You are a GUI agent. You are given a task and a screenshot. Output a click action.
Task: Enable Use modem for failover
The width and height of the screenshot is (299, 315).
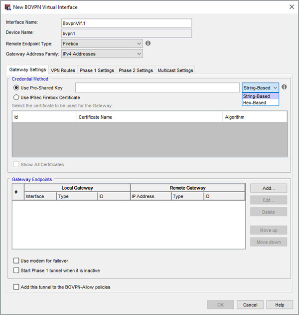pyautogui.click(x=16, y=261)
